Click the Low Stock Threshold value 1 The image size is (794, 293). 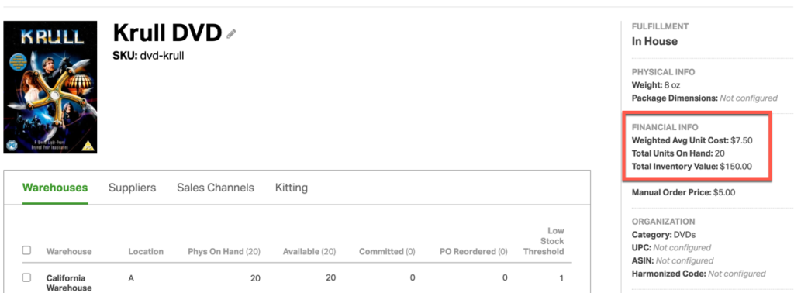tap(561, 277)
